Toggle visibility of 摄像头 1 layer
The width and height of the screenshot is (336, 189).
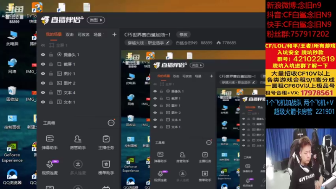pos(43,55)
